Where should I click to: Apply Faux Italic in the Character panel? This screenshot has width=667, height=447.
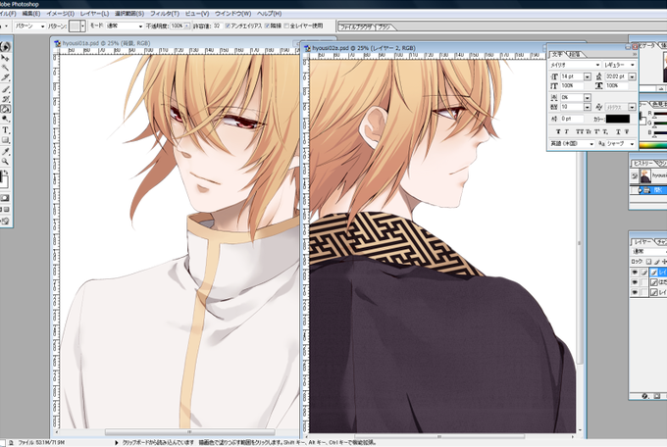pos(566,132)
